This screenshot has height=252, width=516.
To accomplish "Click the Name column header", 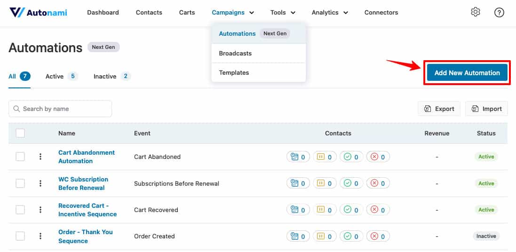I will pyautogui.click(x=67, y=133).
